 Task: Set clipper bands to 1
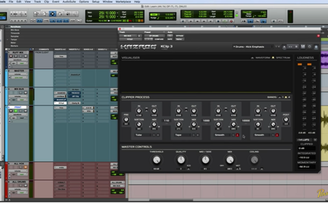(x=280, y=97)
